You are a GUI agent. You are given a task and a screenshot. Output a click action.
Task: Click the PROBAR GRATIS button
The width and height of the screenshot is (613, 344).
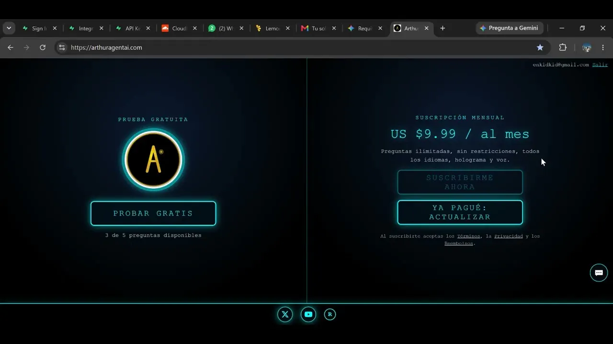(153, 213)
